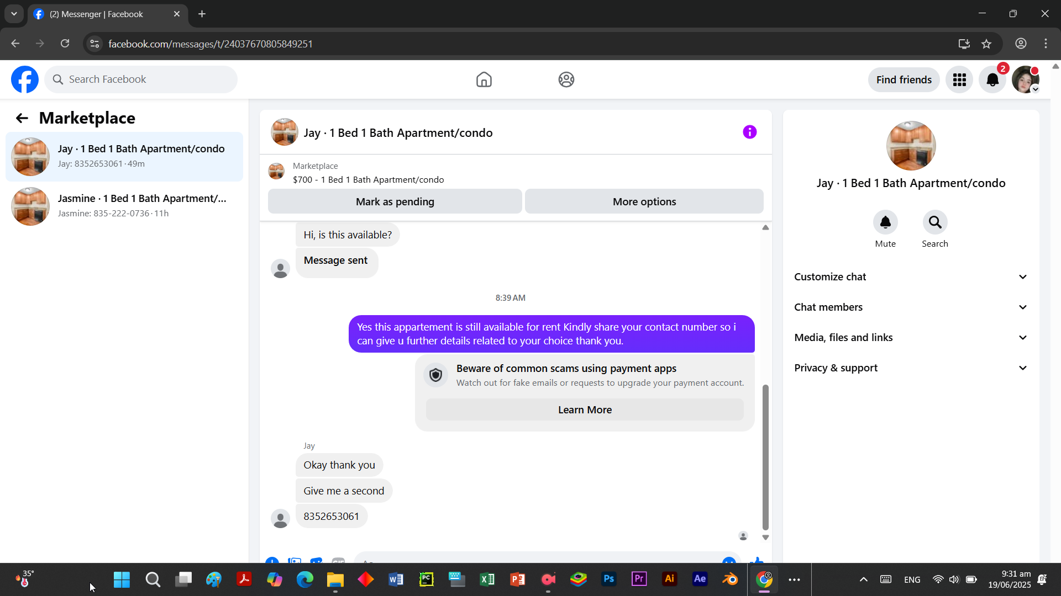Click the Learn More button
The height and width of the screenshot is (596, 1061).
pos(584,410)
